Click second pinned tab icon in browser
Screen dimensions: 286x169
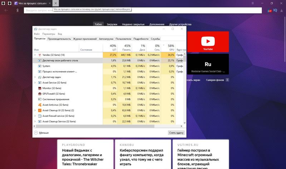coord(10,3)
